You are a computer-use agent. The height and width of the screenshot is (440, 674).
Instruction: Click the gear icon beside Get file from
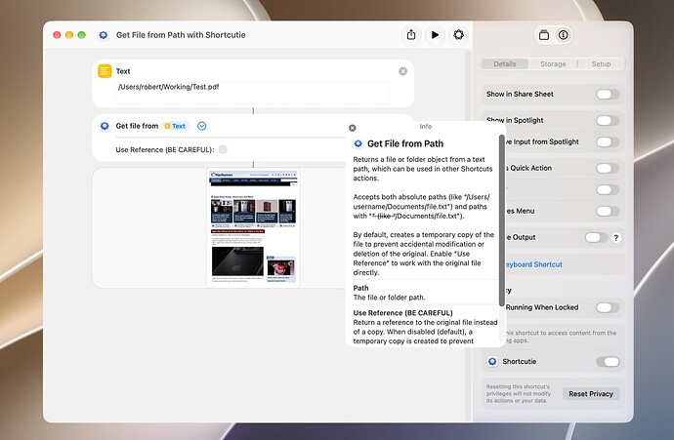(105, 126)
